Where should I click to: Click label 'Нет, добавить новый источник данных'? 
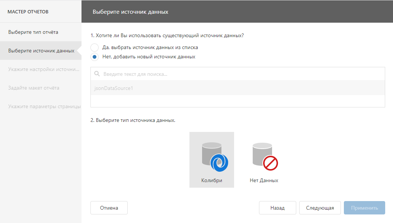click(148, 57)
